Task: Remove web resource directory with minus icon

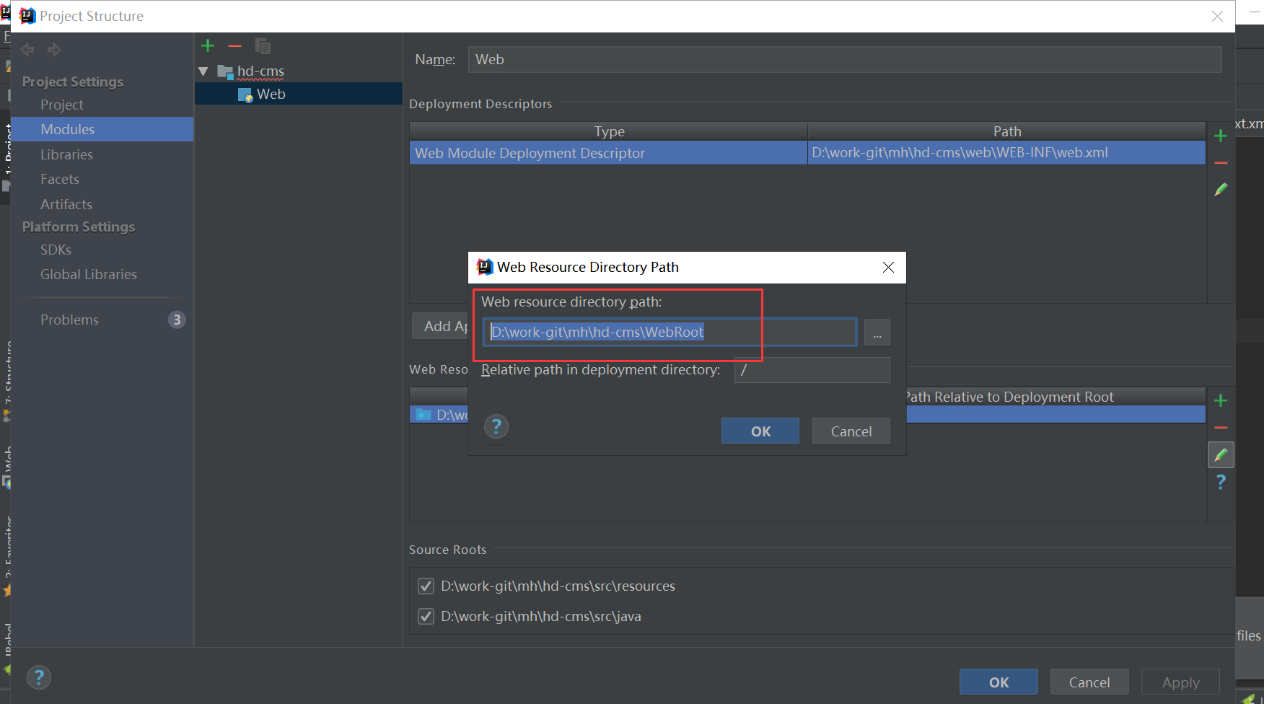Action: [1221, 428]
